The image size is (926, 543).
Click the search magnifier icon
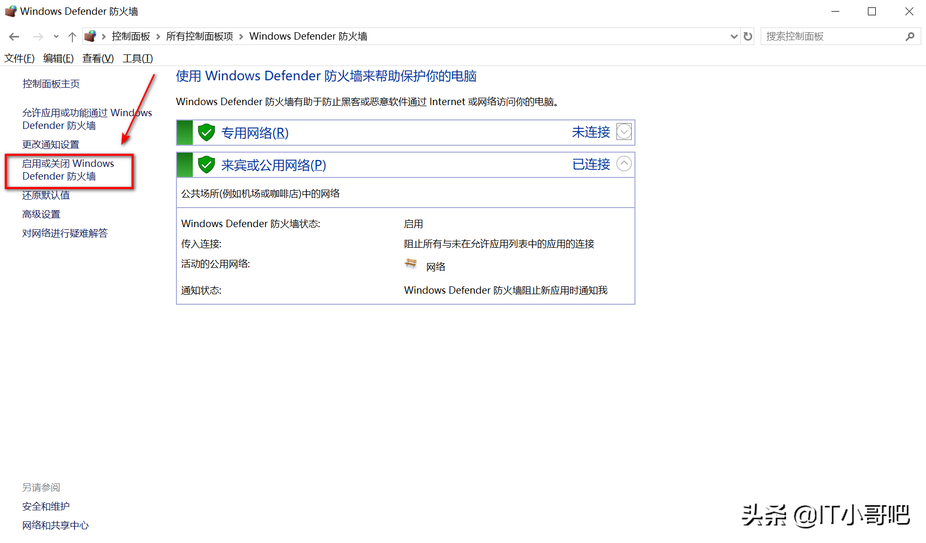(x=910, y=36)
